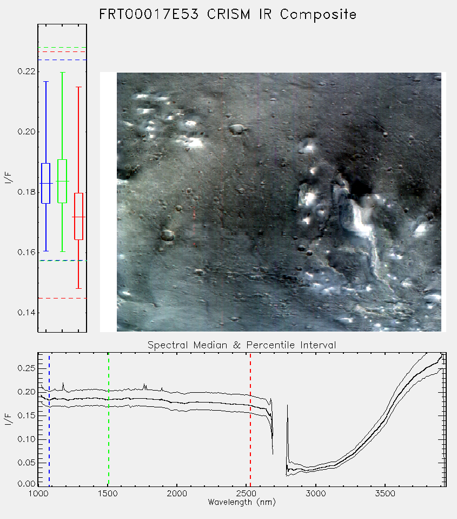Screen dimensions: 457x519
Task: Click the top green dashed line in boxplot
Action: pos(62,48)
